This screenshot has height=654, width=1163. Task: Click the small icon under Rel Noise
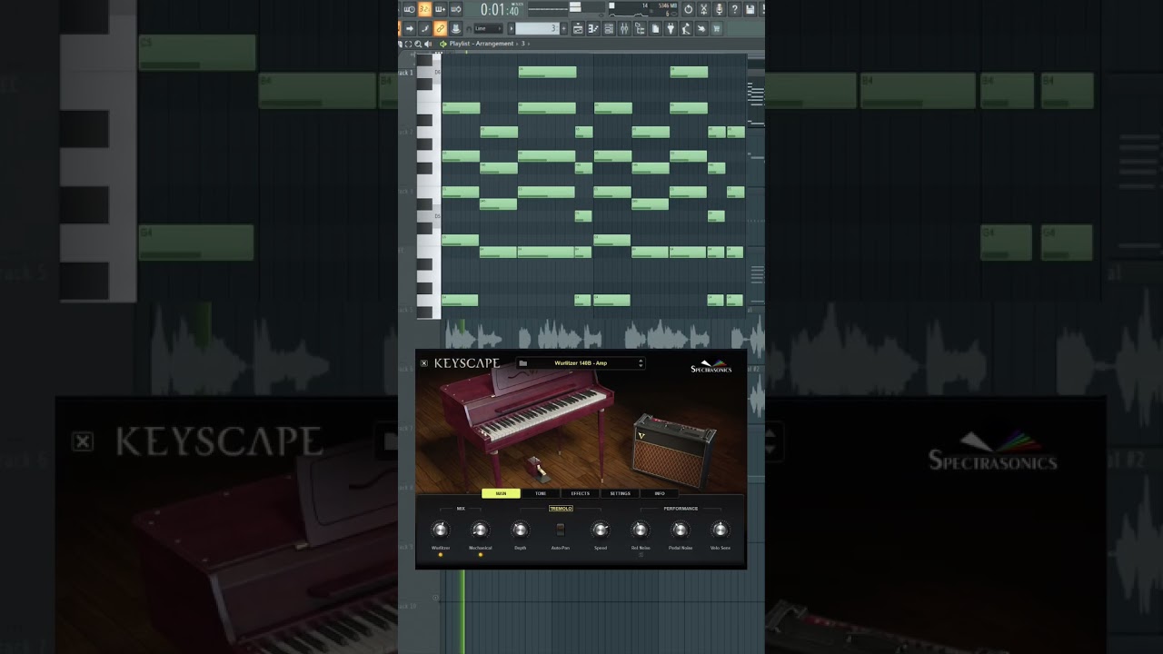coord(641,555)
